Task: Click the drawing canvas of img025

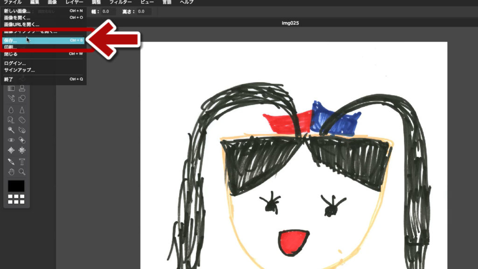Action: pos(294,155)
